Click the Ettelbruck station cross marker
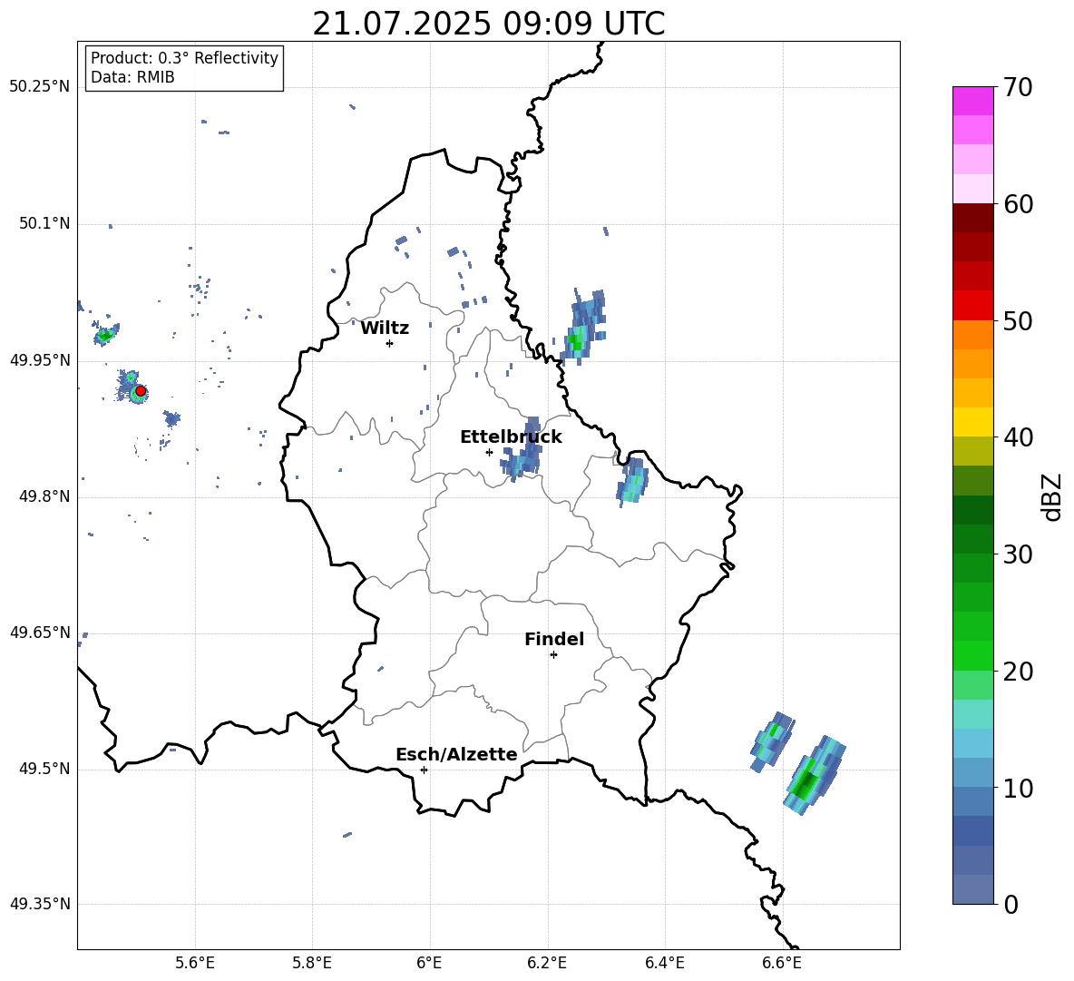Image resolution: width=1074 pixels, height=981 pixels. click(x=489, y=452)
